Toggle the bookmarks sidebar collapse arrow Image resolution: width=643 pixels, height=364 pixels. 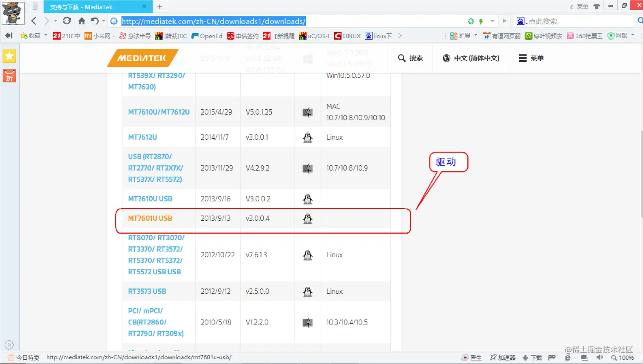click(x=9, y=36)
